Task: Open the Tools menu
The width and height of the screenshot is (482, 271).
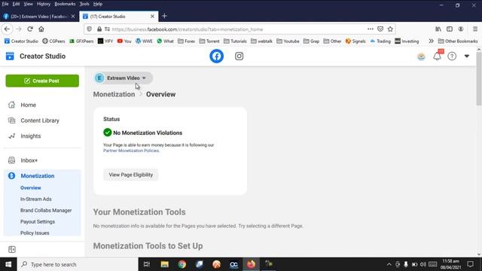Action: click(x=84, y=4)
